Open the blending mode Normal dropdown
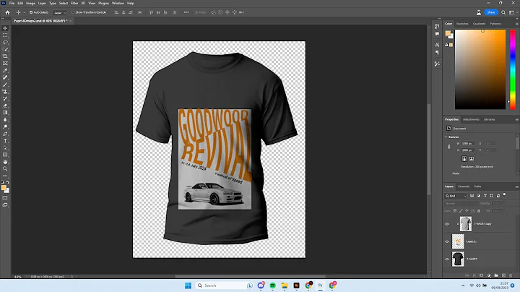Image resolution: width=520 pixels, height=292 pixels. [460, 203]
